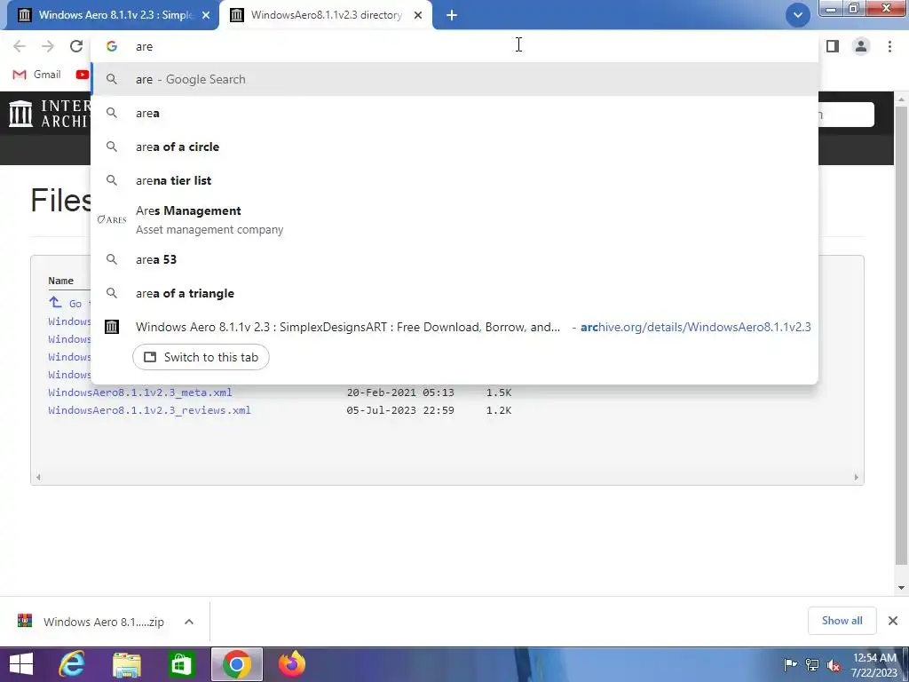909x682 pixels.
Task: Click the 1.5K file size
Action: (499, 393)
